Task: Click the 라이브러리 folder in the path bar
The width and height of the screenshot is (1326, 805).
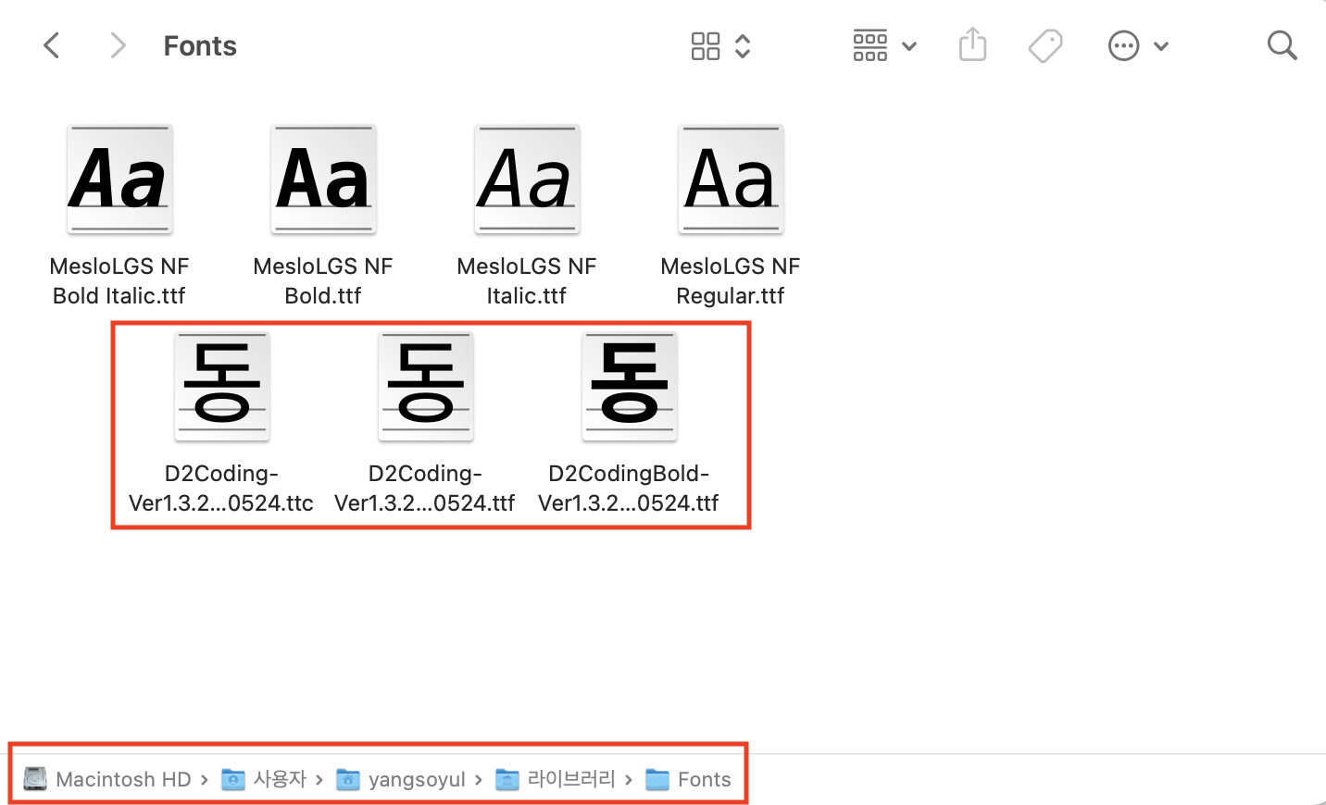Action: [556, 779]
